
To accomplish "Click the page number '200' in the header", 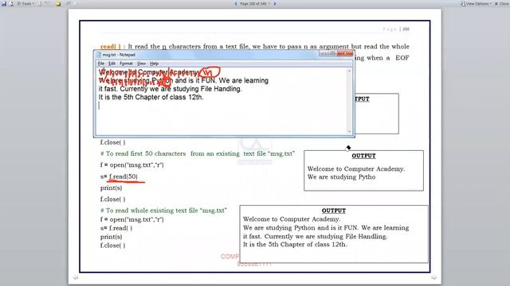I will tap(406, 29).
